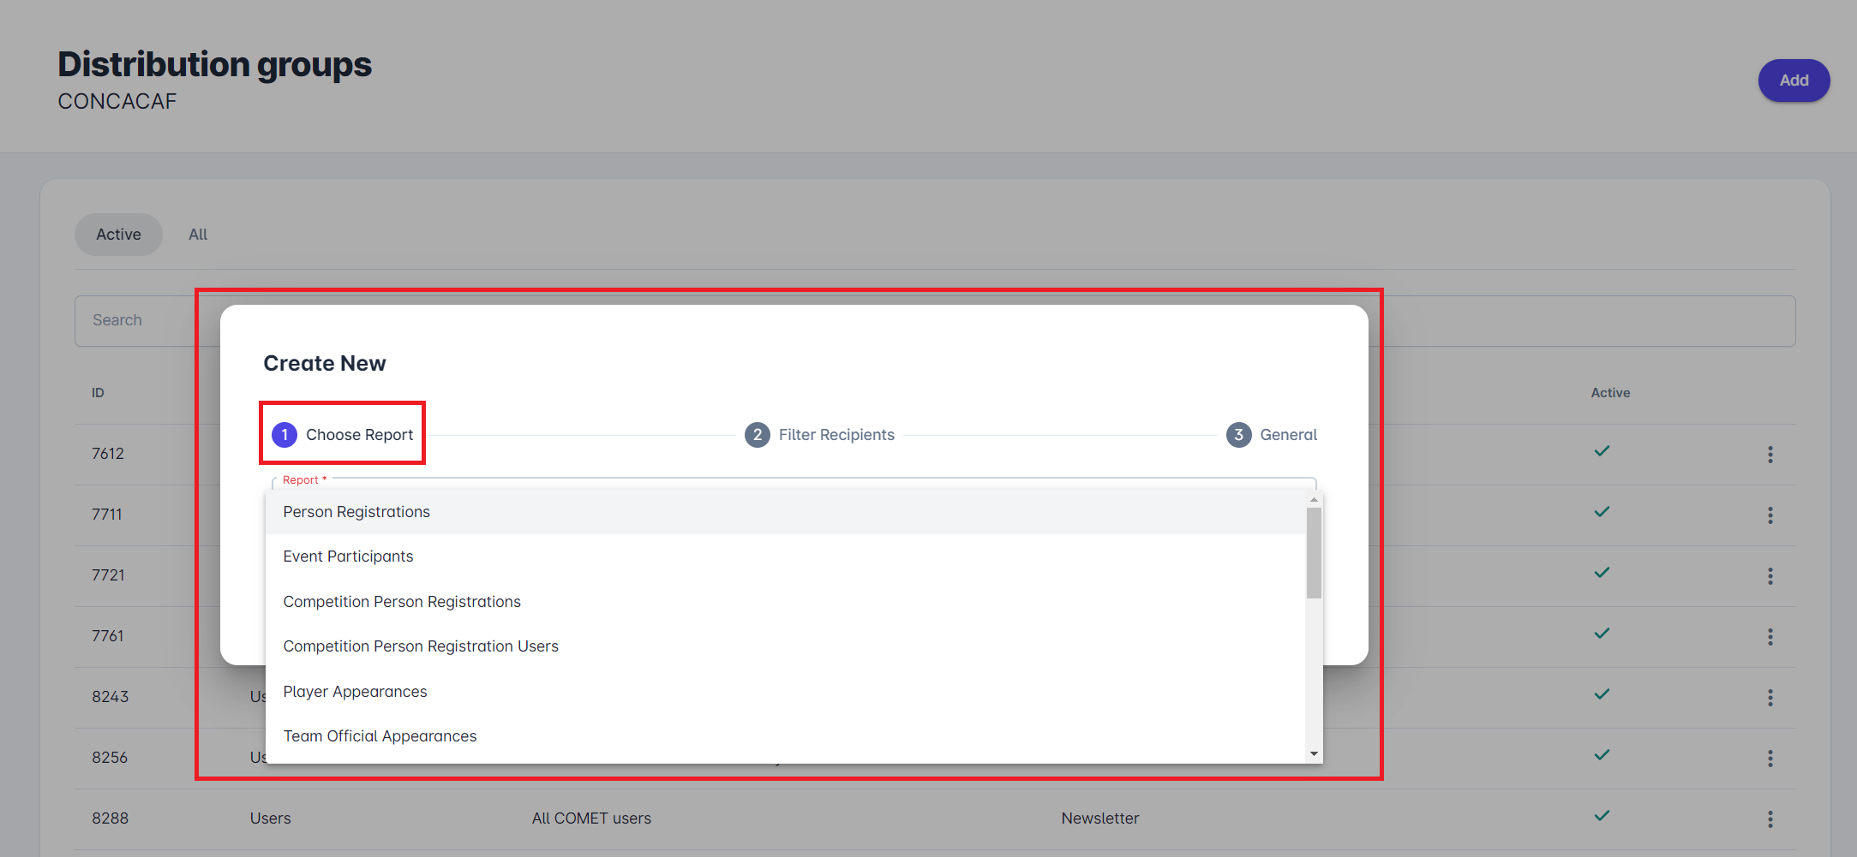Switch to the All tab
The image size is (1857, 857).
pyautogui.click(x=198, y=235)
